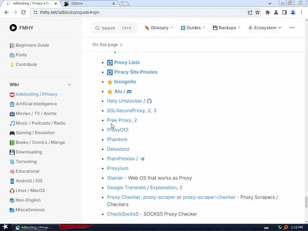Open the site's three-dot extra menu

(x=292, y=28)
